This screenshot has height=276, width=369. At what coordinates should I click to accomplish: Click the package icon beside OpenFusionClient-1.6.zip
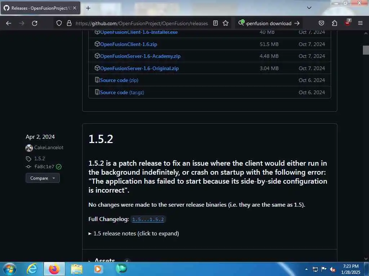(x=97, y=44)
